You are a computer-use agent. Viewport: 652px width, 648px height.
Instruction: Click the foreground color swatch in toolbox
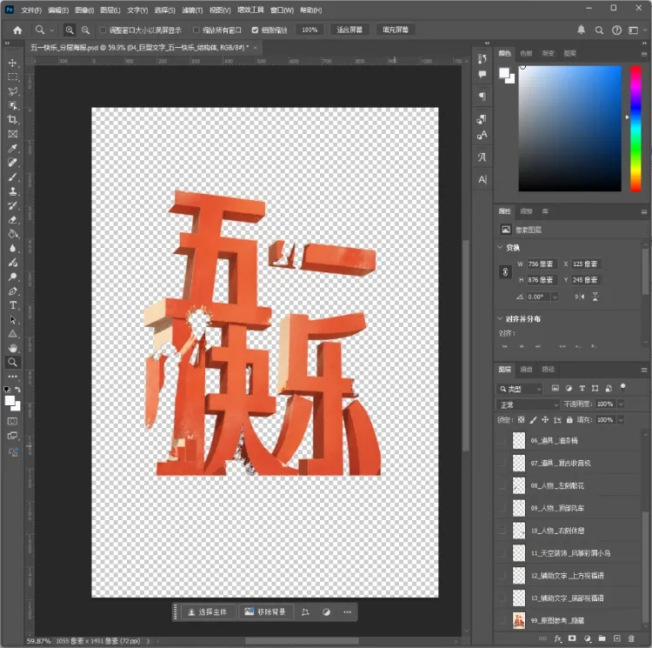point(10,401)
